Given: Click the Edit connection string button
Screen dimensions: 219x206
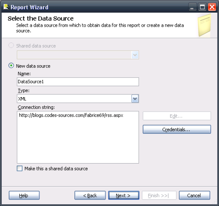Looking at the screenshot, I should (x=177, y=116).
